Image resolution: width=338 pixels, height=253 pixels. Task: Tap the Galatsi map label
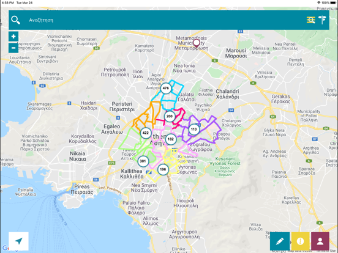point(187,97)
